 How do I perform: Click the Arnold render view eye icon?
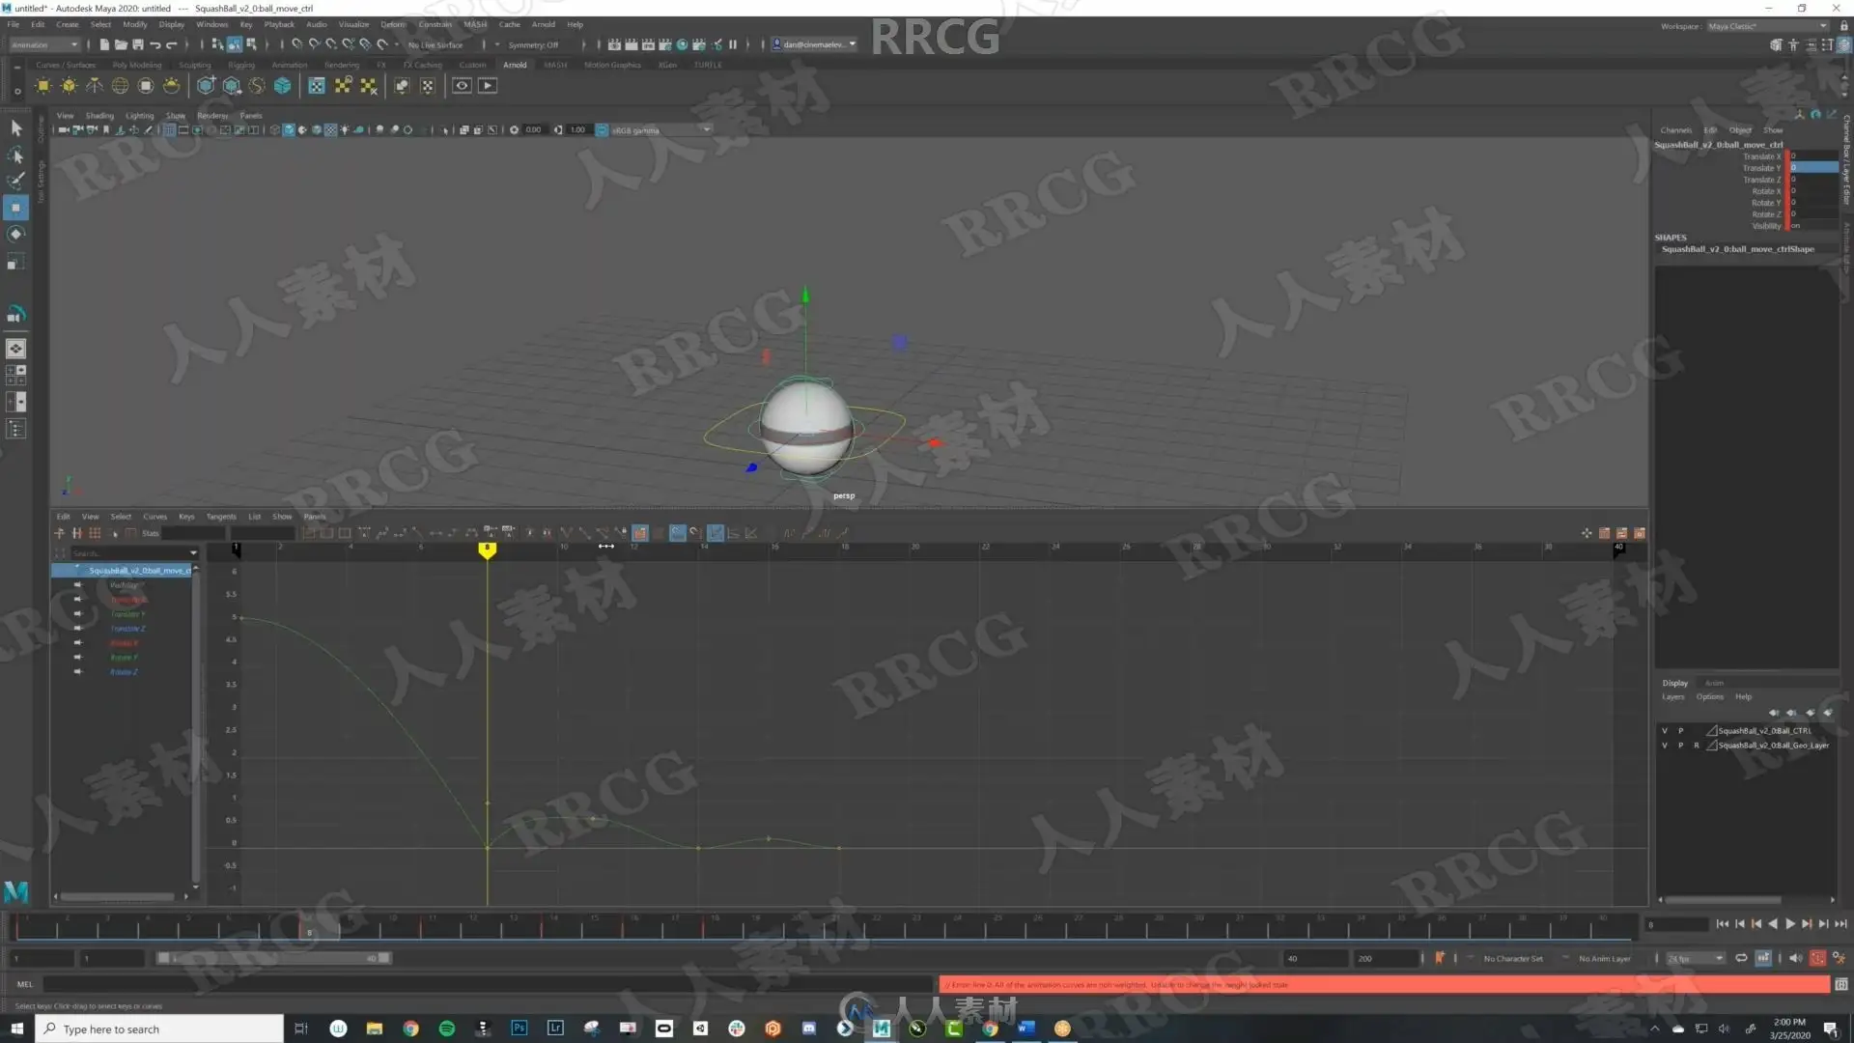point(462,86)
